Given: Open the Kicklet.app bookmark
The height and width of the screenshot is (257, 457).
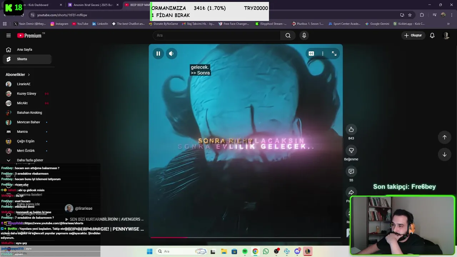Looking at the screenshot, I should point(409,24).
